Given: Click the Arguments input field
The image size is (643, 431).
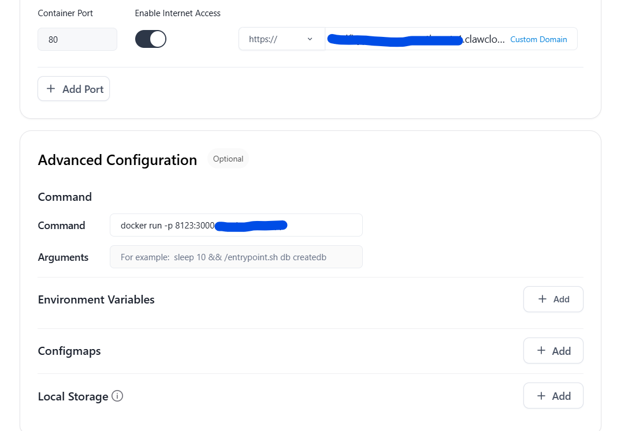Looking at the screenshot, I should 236,257.
